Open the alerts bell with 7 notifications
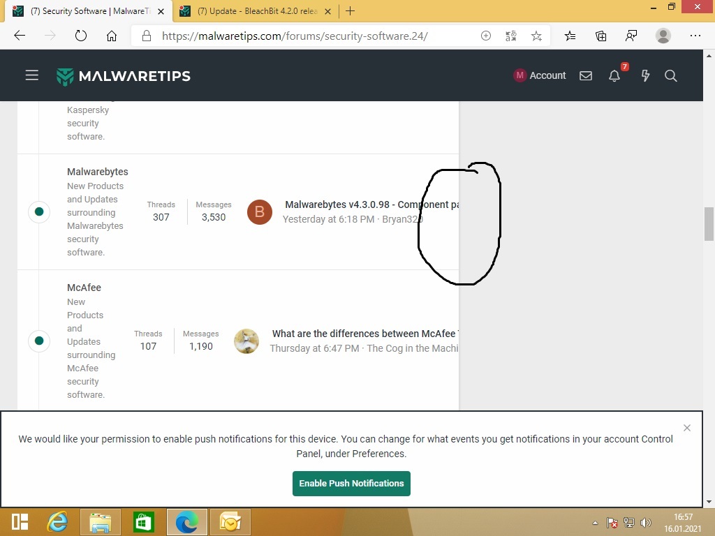Viewport: 715px width, 536px height. pyautogui.click(x=615, y=75)
